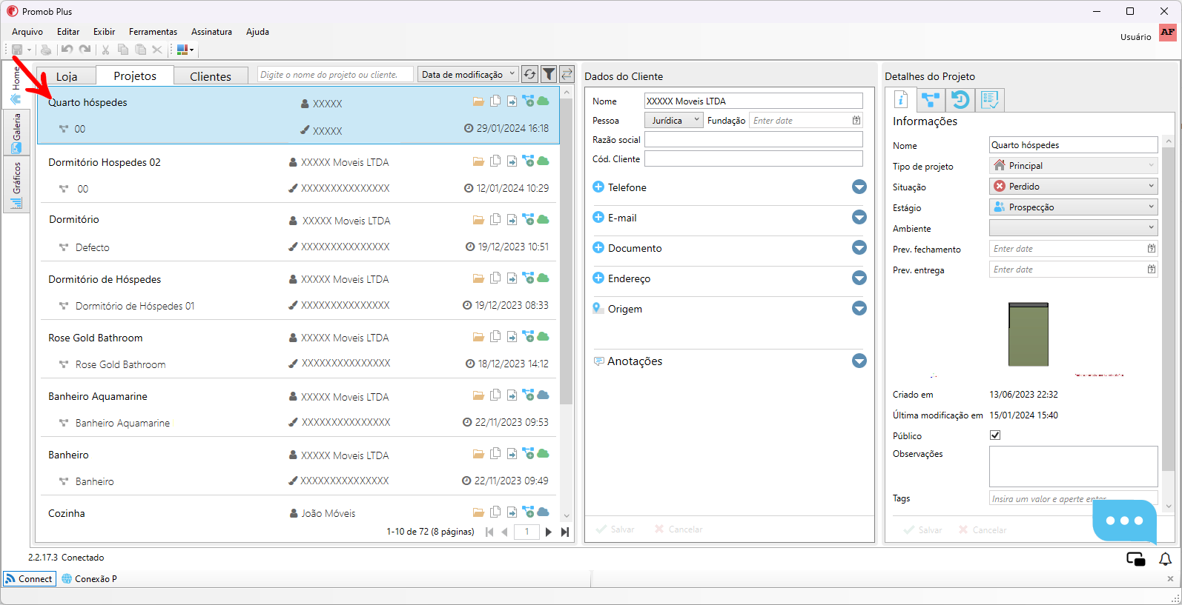Click the paste icon in the toolbar
1182x605 pixels.
tap(140, 50)
